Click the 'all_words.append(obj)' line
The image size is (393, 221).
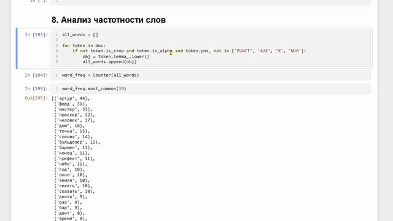[110, 61]
